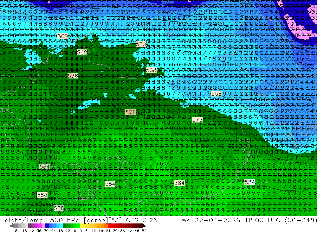317x232 pixels.
Task: Click the light pink legend swatch before -30
Action: [43, 226]
